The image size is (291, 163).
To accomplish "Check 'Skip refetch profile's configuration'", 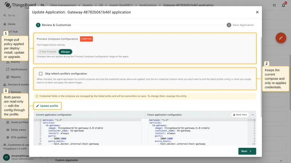I will click(41, 74).
